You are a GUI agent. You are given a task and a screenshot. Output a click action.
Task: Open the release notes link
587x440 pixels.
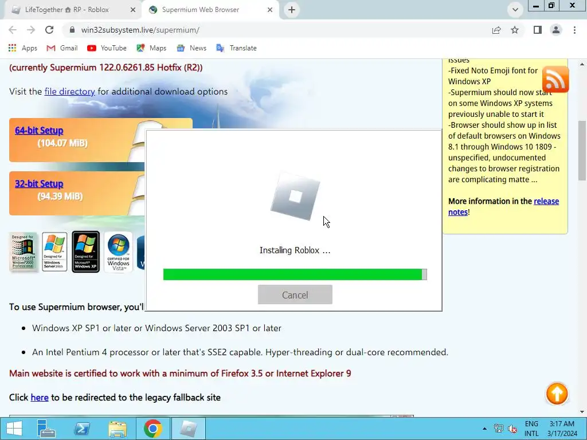(503, 206)
